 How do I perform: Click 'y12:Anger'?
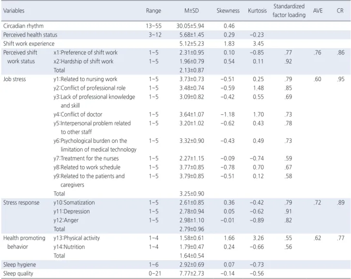[66, 220]
